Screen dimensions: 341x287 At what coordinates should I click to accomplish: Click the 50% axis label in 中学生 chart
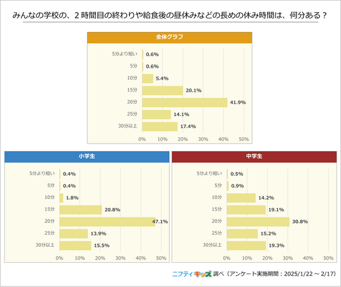pyautogui.click(x=328, y=258)
